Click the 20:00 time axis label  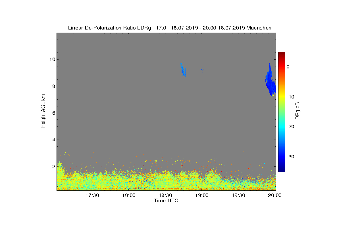(275, 195)
